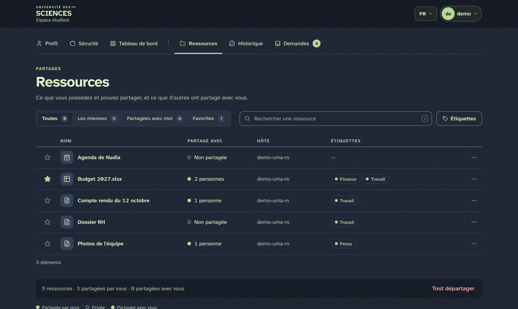Open Photos de l'équipe
Viewport: 518px width, 309px height.
click(100, 244)
